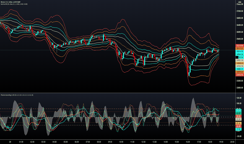The image size is (244, 144).
Task: Click the red 22.89 oscillator value label
Action: 239,126
